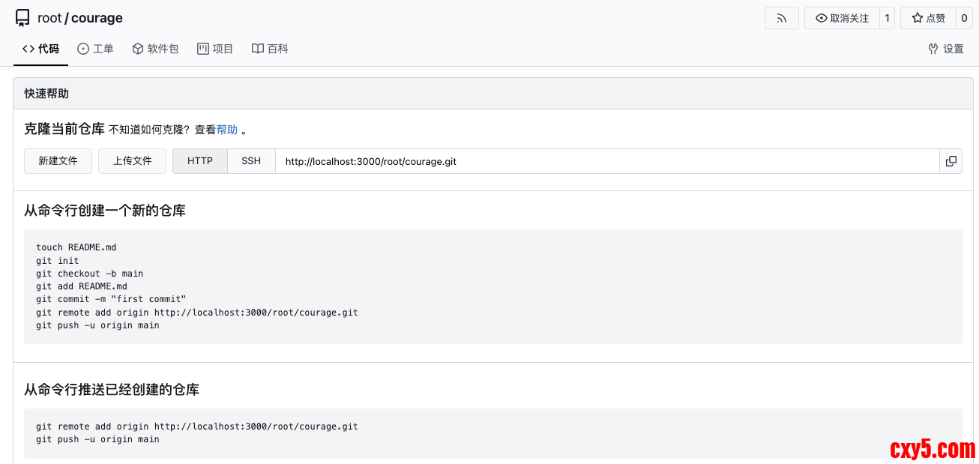Click the RSS feed icon button

point(781,18)
